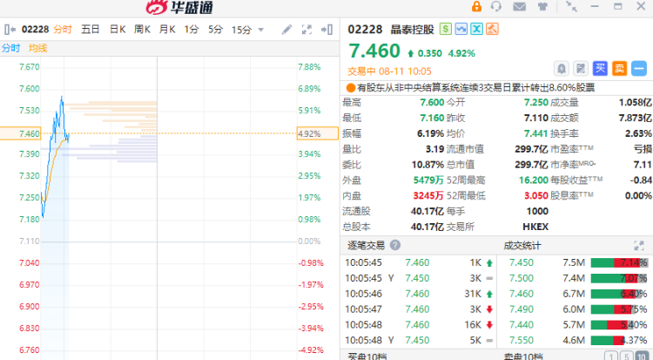The image size is (653, 360).
Task: Select order book depth level 10
Action: (x=642, y=357)
